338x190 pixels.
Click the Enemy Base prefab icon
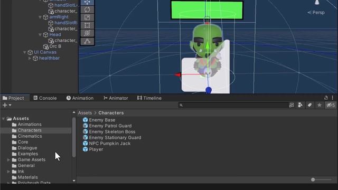point(85,120)
